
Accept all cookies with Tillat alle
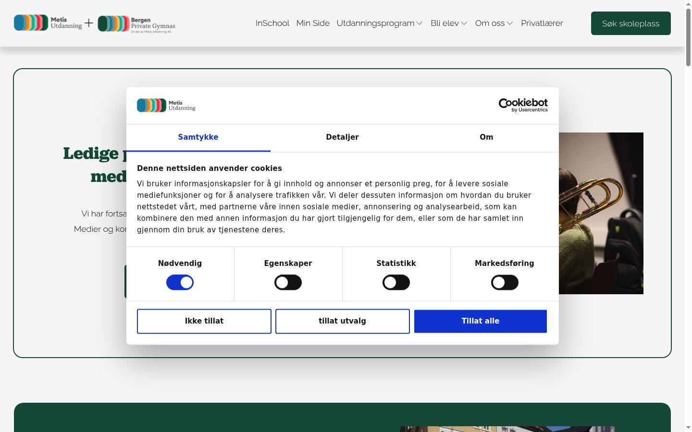pos(481,321)
